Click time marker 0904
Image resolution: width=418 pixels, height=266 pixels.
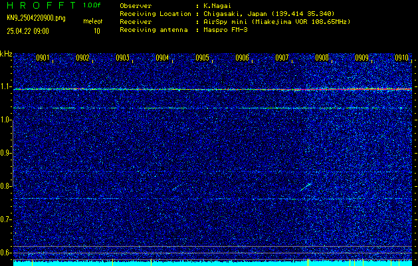click(x=162, y=58)
